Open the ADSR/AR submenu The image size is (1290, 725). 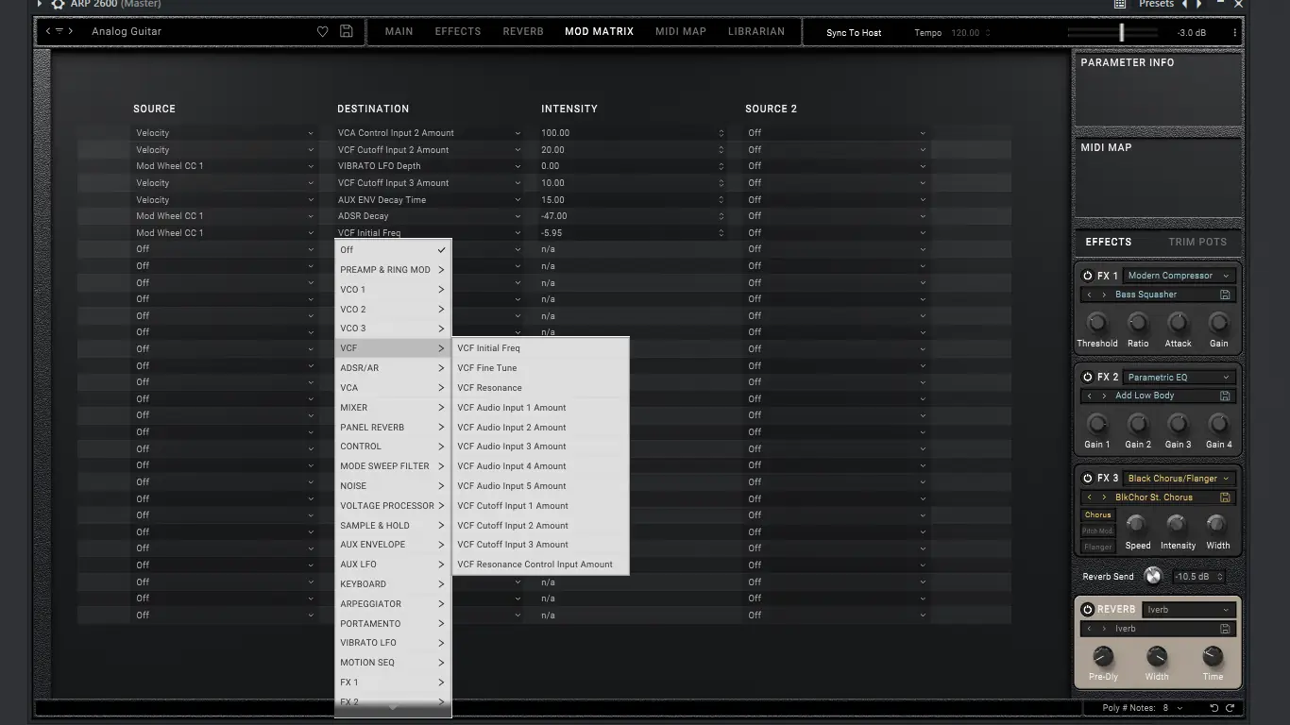tap(393, 368)
